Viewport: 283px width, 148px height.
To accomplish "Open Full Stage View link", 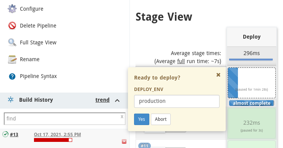I will pyautogui.click(x=38, y=42).
